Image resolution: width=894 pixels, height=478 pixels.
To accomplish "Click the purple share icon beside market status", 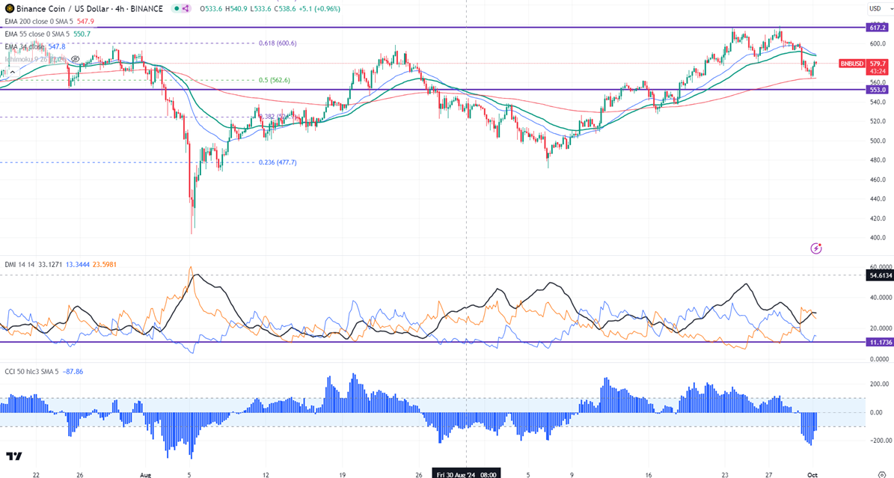I will [186, 9].
